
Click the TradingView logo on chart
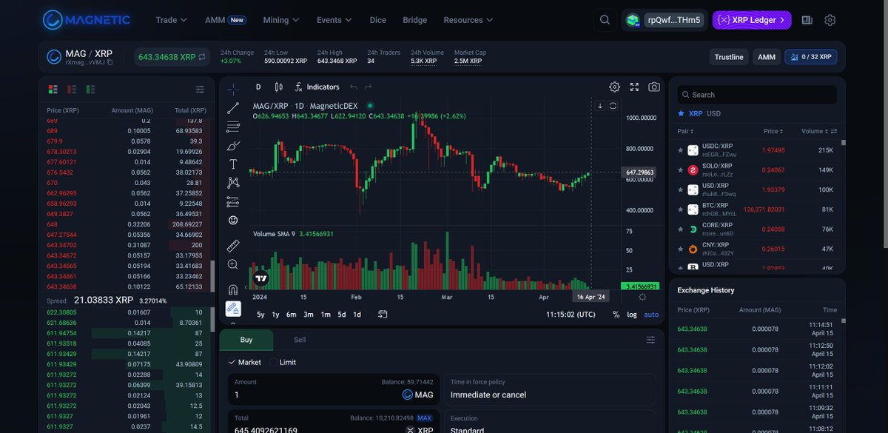click(260, 278)
